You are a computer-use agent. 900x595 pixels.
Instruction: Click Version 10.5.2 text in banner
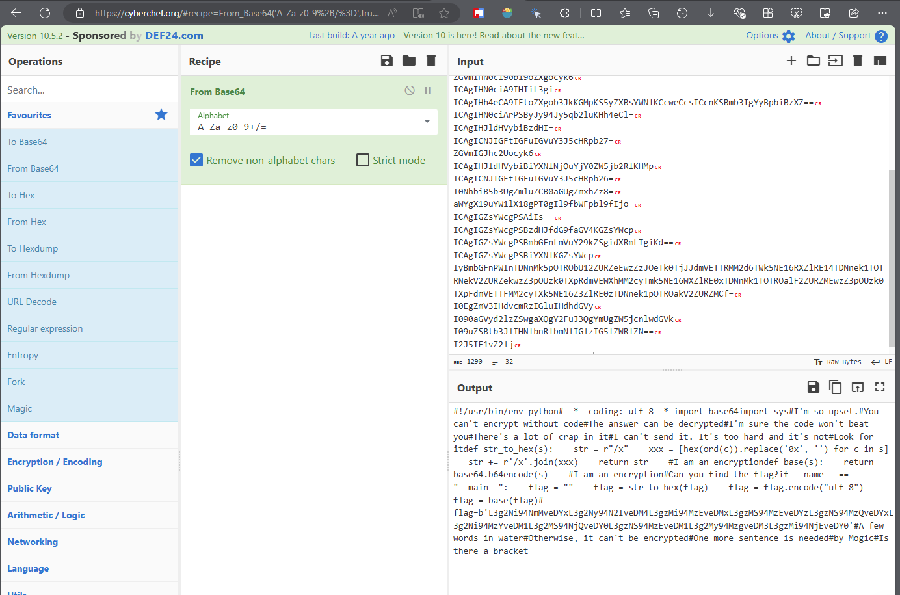coord(35,36)
